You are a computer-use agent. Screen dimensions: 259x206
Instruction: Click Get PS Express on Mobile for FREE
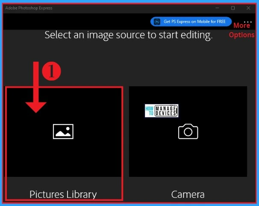click(191, 21)
